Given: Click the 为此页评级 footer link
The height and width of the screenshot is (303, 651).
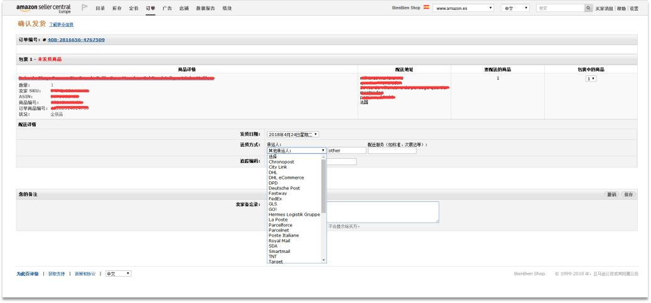Looking at the screenshot, I should pyautogui.click(x=28, y=274).
